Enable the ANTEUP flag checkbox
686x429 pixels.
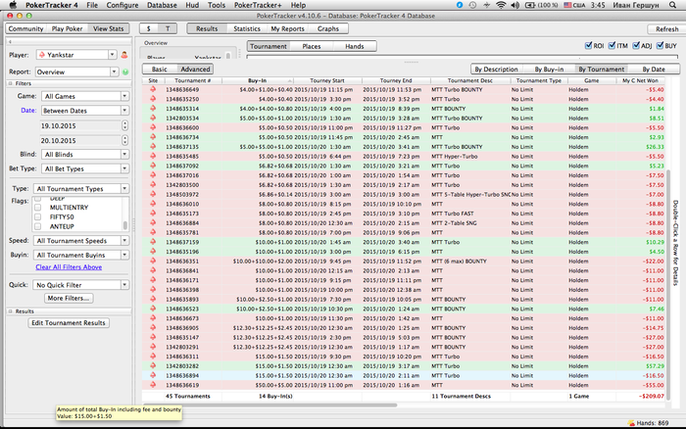tap(38, 226)
